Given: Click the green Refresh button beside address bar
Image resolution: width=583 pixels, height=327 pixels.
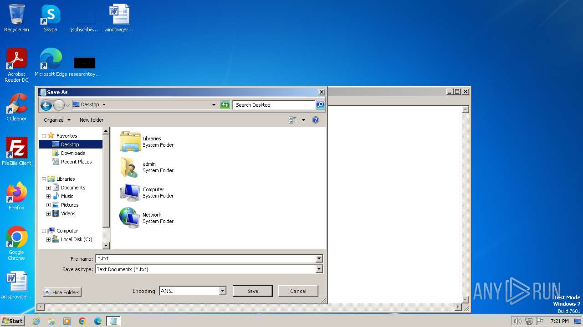Looking at the screenshot, I should pyautogui.click(x=225, y=105).
